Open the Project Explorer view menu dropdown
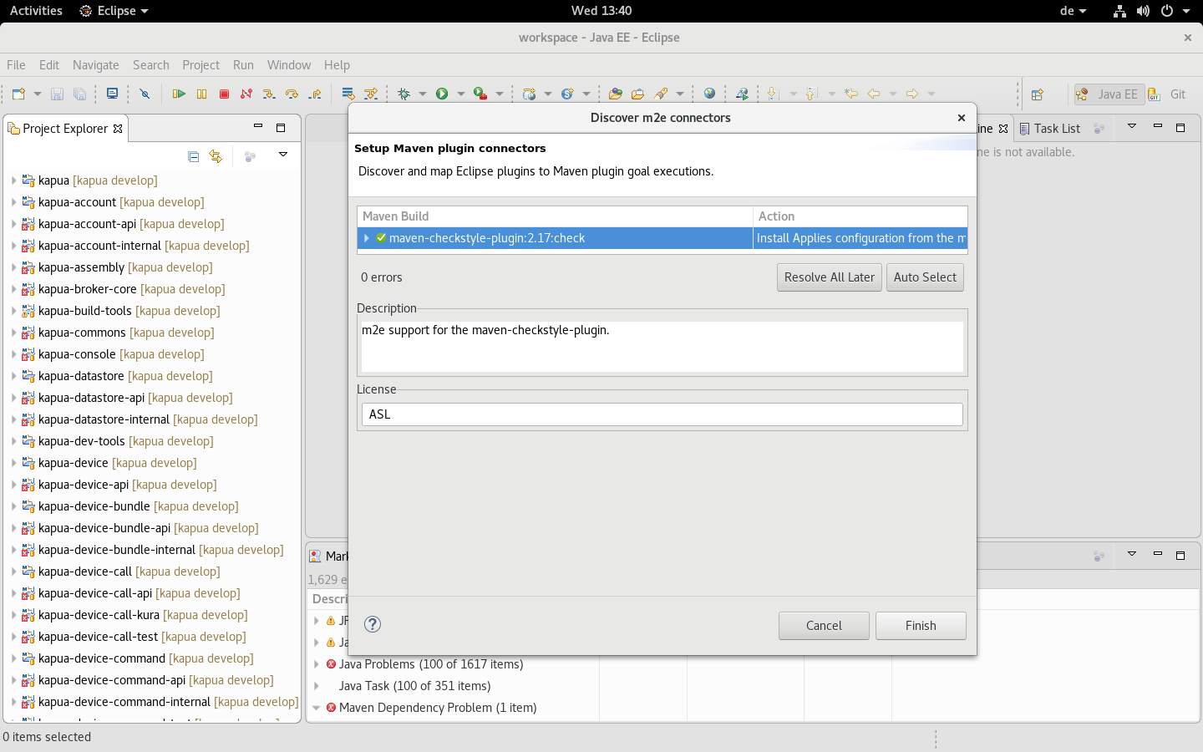1203x752 pixels. [x=283, y=155]
